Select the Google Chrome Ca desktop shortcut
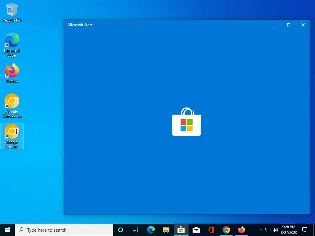 (x=12, y=106)
